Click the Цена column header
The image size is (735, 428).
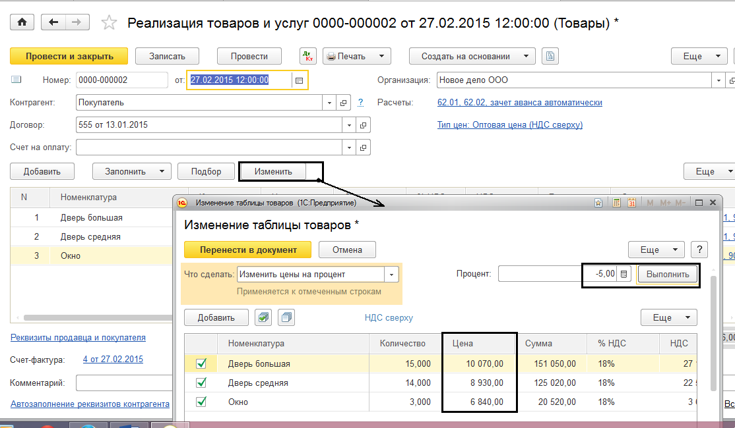pos(479,343)
